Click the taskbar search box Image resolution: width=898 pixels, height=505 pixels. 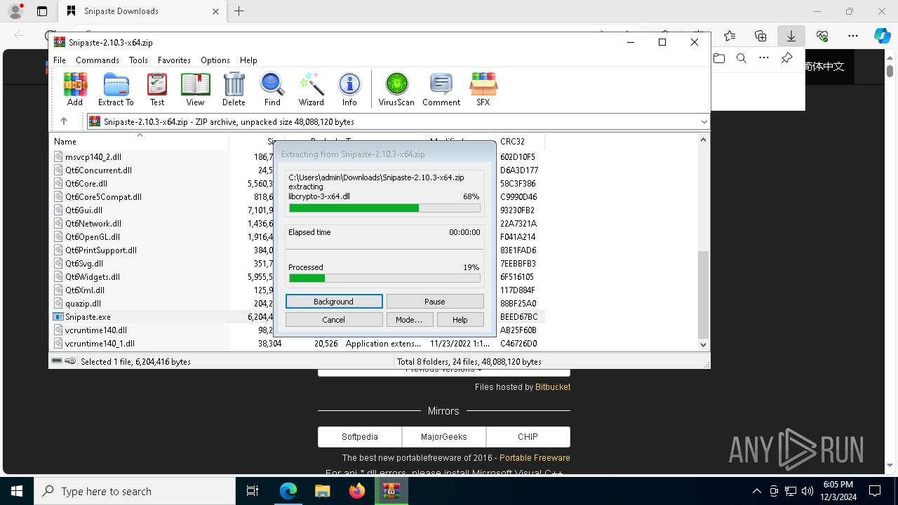[x=135, y=491]
